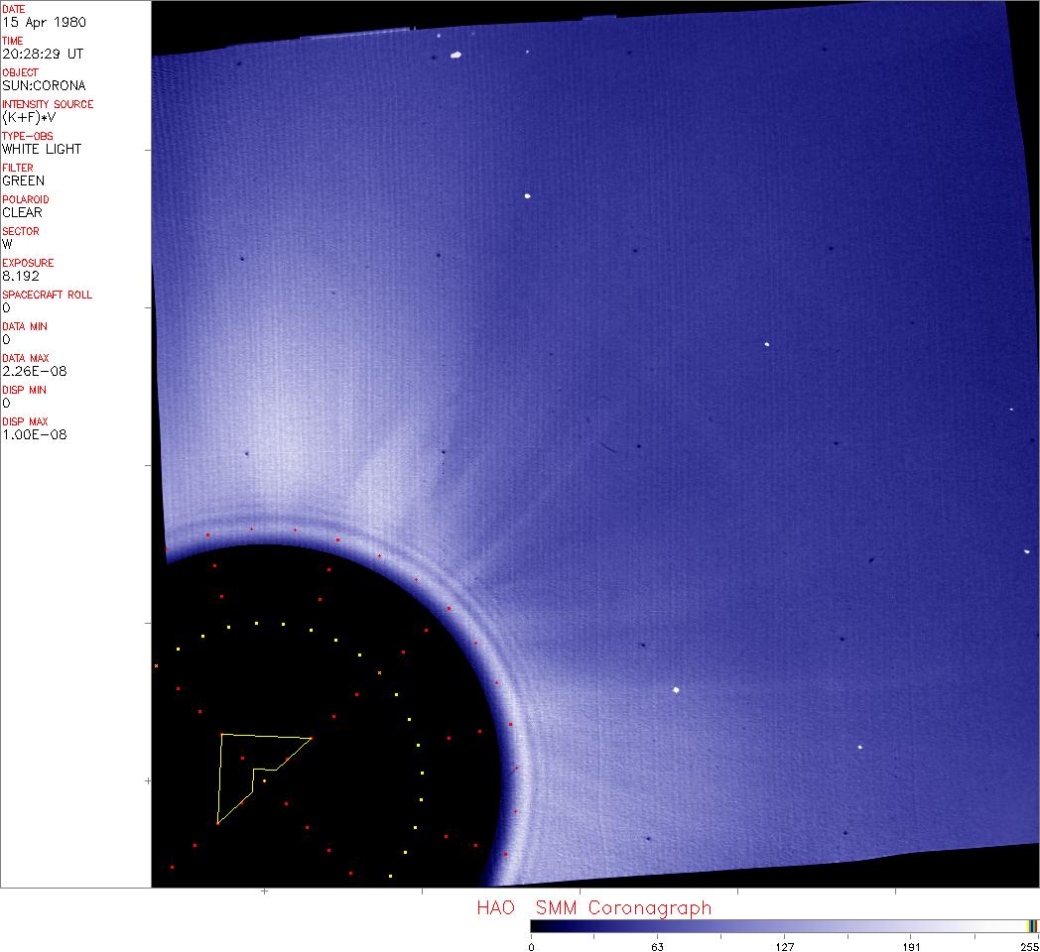Click the INTENSITY SOURCE label
Viewport: 1040px width, 952px height.
(48, 105)
